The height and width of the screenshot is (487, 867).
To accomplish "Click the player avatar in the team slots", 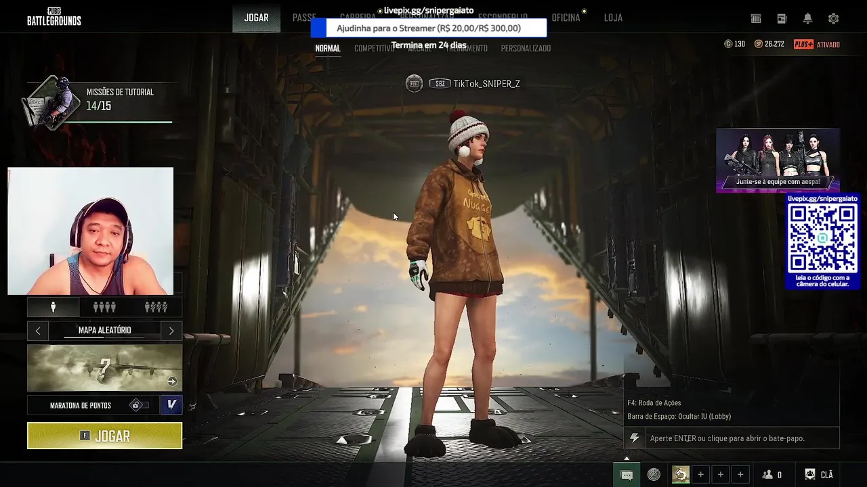I will [x=681, y=475].
